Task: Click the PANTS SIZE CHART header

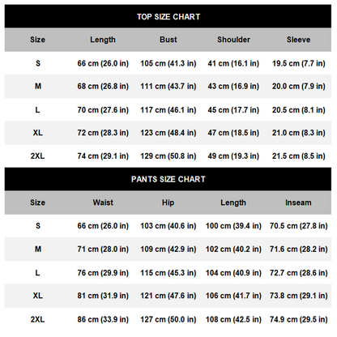Action: click(168, 179)
